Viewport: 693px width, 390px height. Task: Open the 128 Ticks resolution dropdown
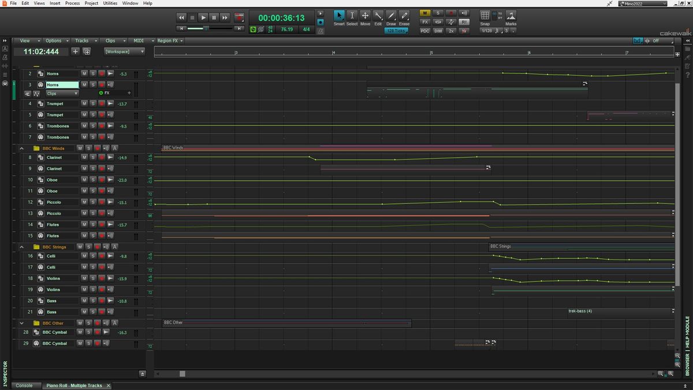[396, 31]
